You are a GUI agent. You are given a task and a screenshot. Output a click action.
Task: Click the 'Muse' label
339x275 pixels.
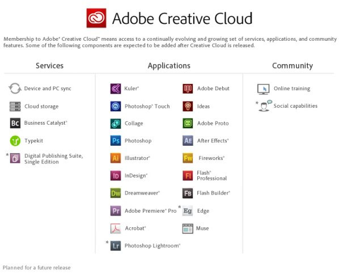coord(202,228)
